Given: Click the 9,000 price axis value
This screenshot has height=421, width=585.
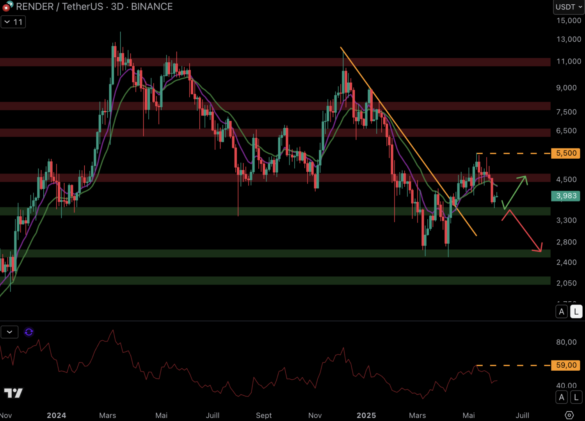Looking at the screenshot, I should point(566,88).
